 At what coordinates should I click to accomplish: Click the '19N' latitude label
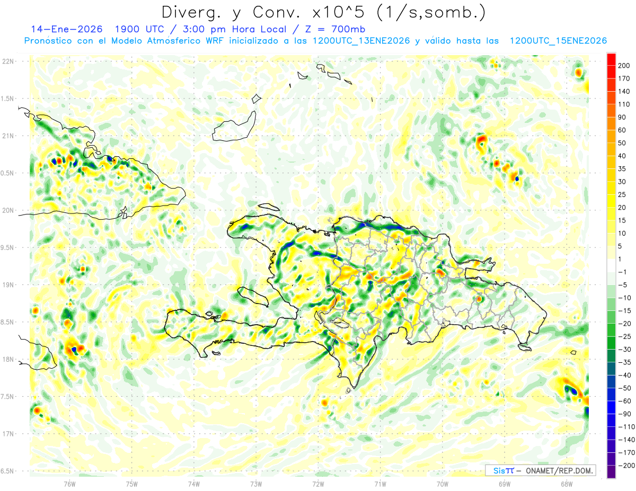7,284
